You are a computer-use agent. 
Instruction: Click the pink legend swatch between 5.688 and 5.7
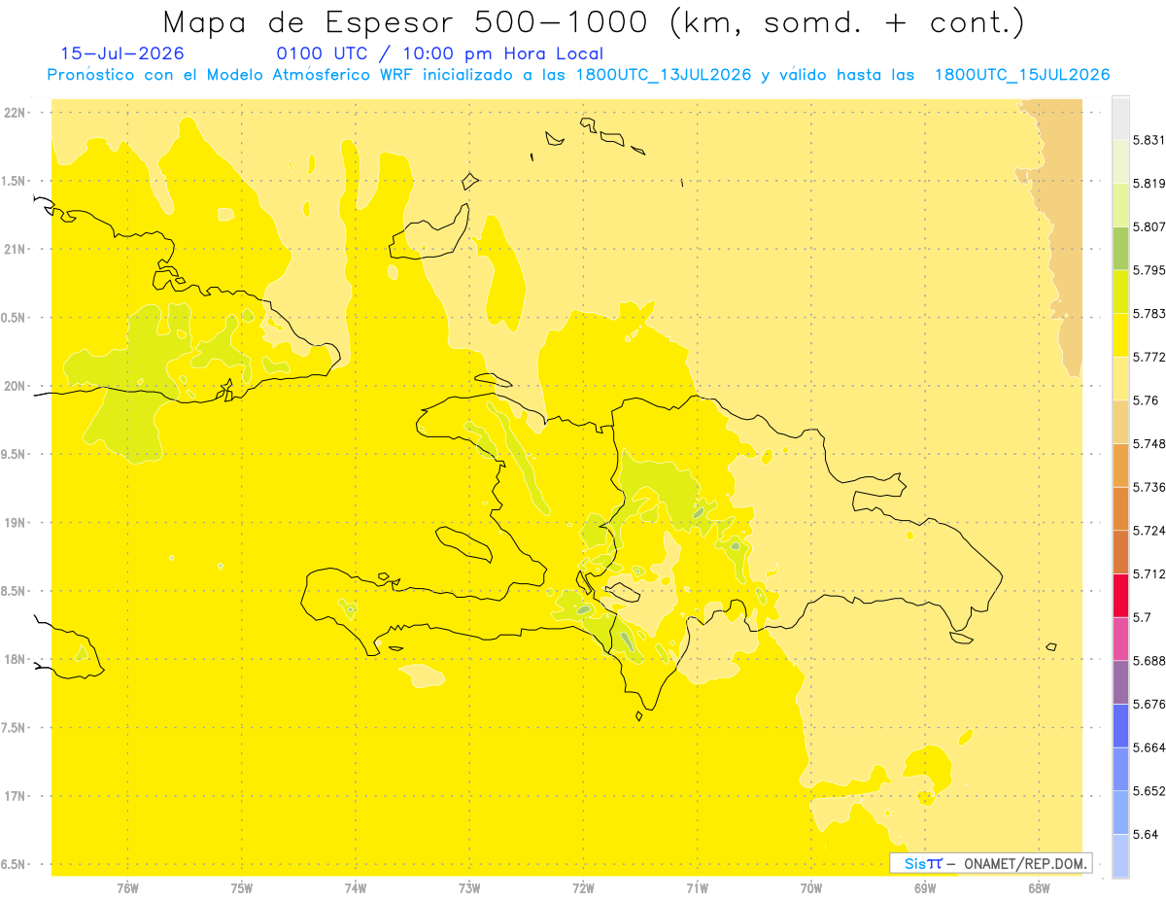1120,639
